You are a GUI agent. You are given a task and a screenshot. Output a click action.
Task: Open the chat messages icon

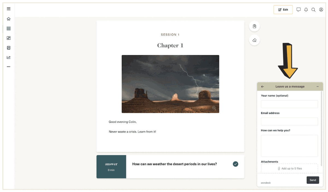[298, 10]
